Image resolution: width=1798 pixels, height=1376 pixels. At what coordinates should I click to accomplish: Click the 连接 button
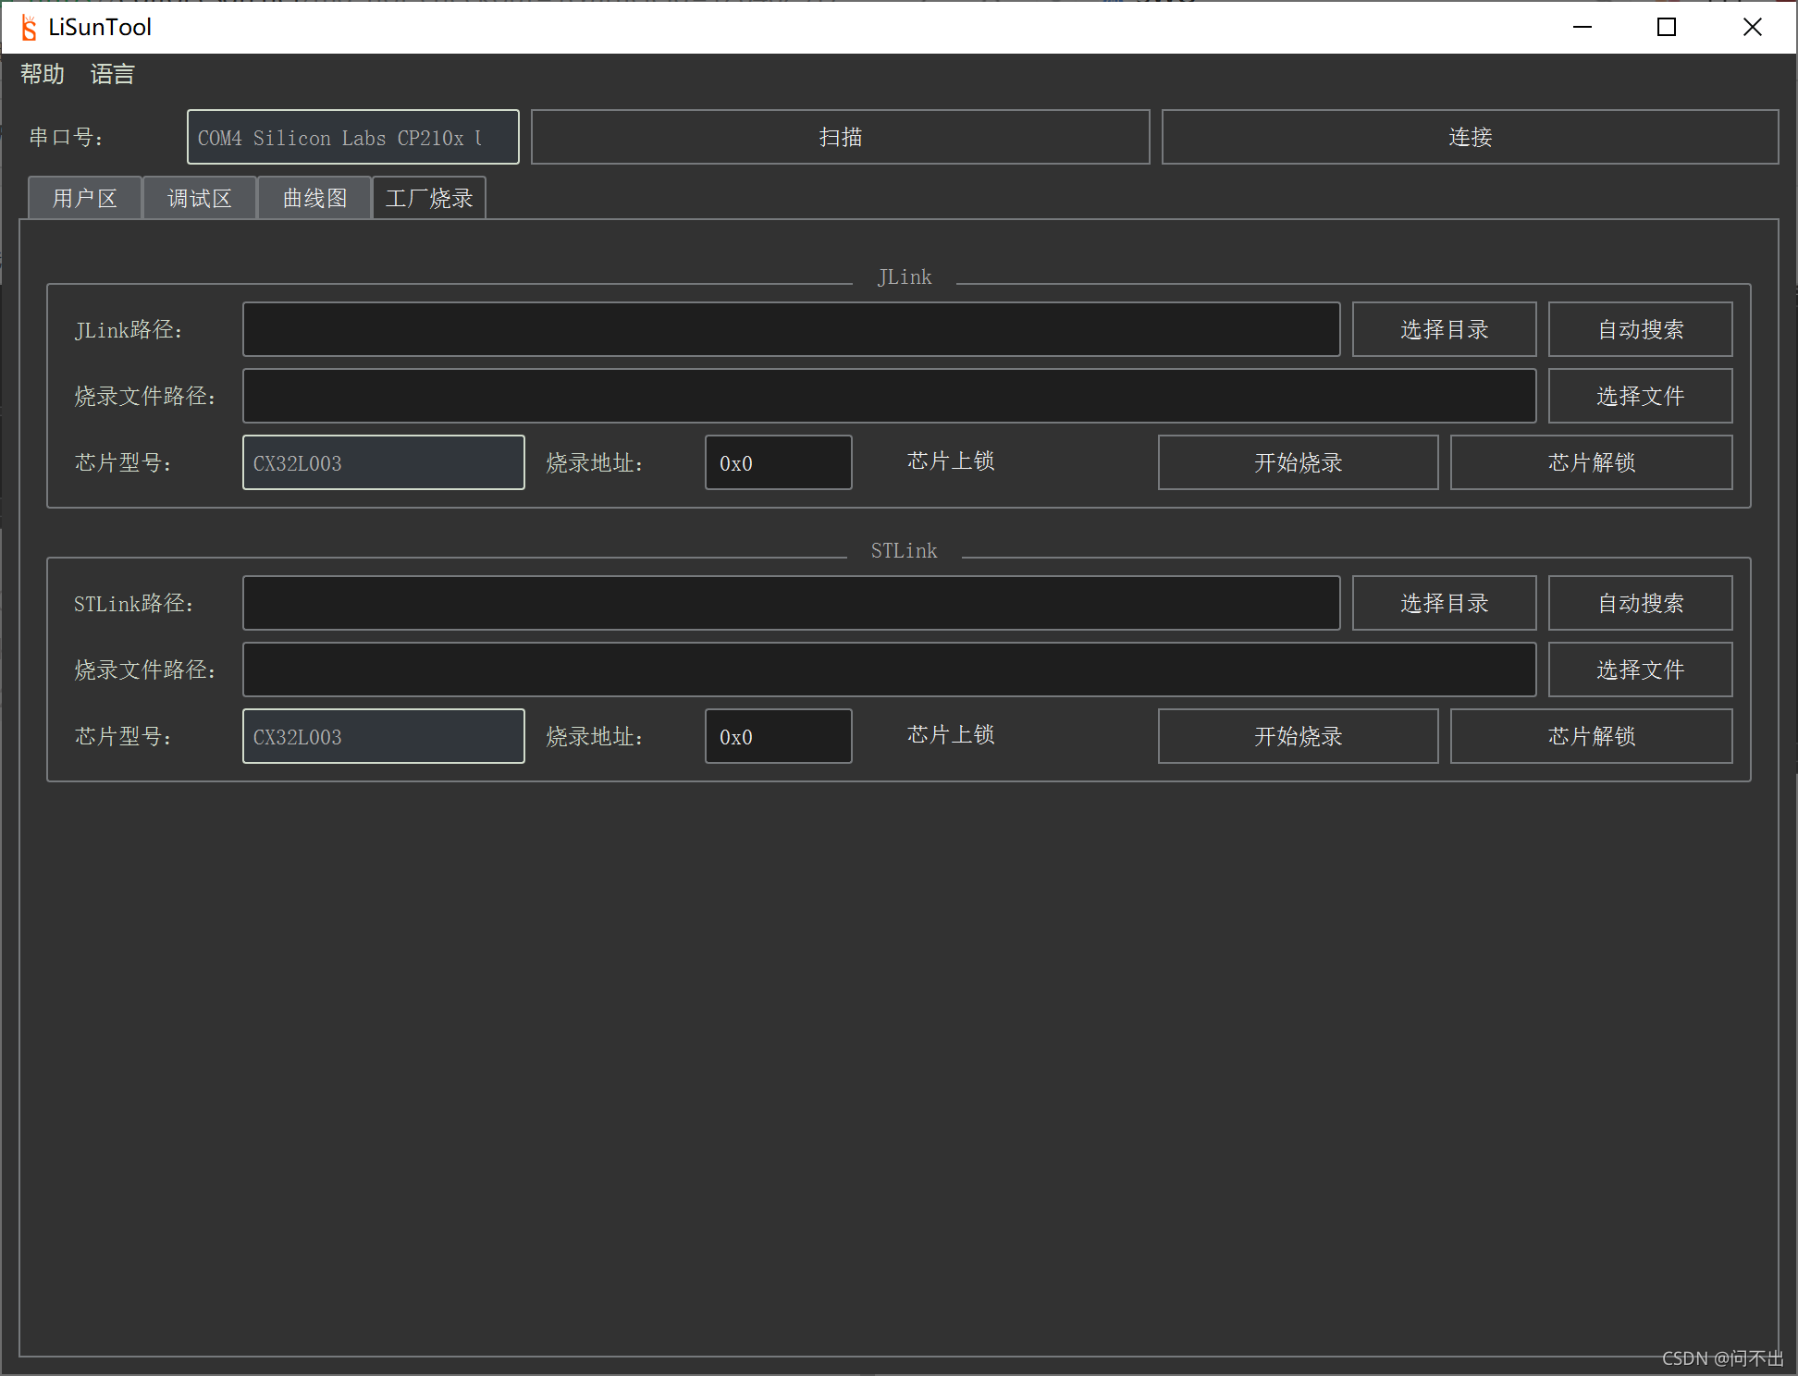point(1470,137)
